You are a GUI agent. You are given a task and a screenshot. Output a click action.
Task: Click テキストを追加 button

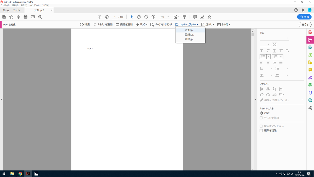click(x=103, y=24)
